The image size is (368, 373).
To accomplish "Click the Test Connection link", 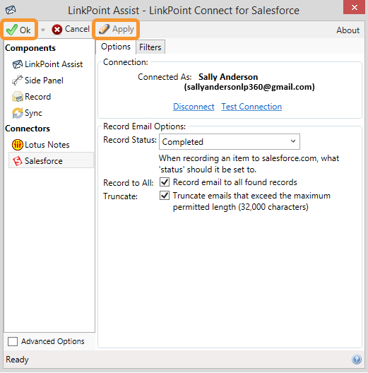I will click(x=251, y=107).
